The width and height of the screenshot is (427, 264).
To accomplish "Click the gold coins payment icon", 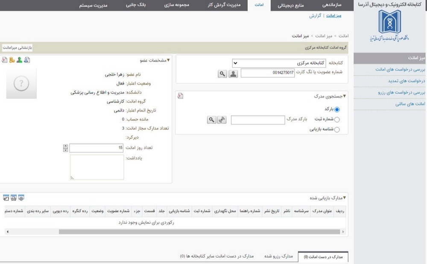I will (12, 60).
